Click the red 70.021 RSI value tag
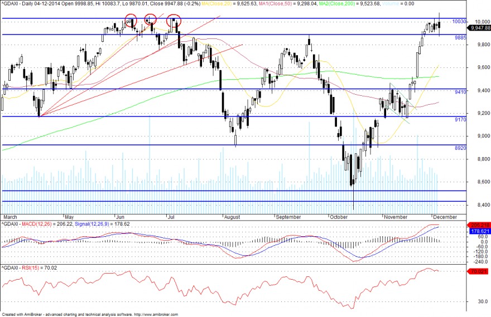Screen dimensions: 491x317 pyautogui.click(x=479, y=271)
